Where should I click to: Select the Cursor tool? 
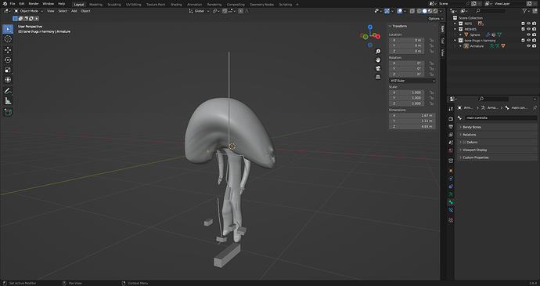point(8,39)
